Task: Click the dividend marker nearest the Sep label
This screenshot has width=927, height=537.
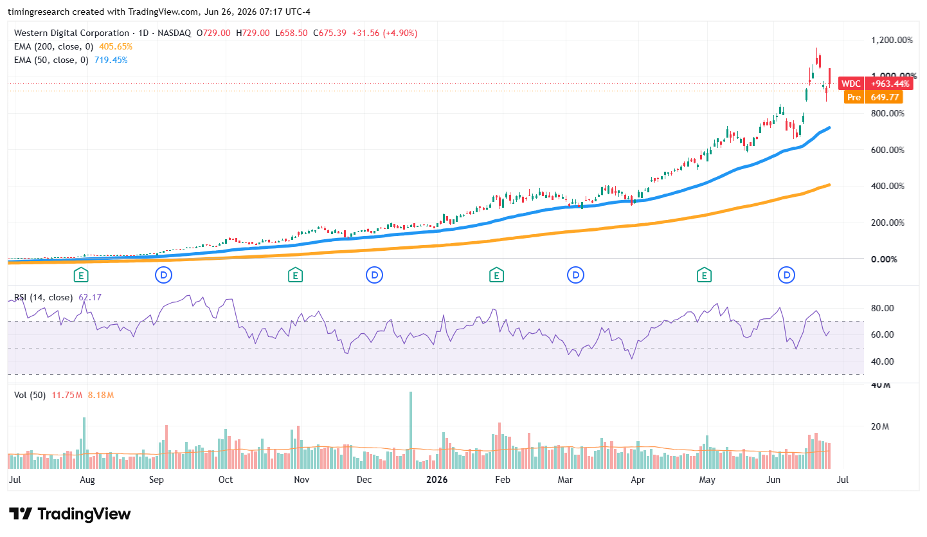Action: pyautogui.click(x=164, y=275)
